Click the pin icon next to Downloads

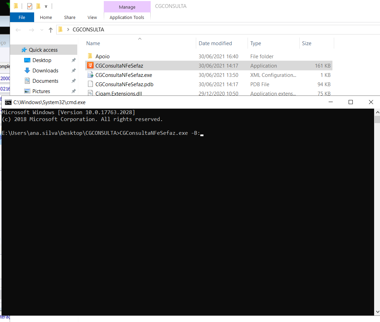point(74,71)
